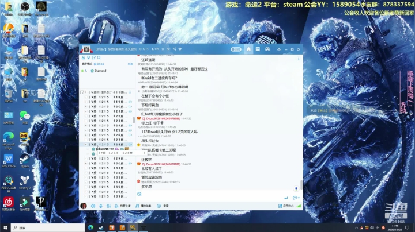Image resolution: width=415 pixels, height=232 pixels.
Task: Open the chat bubble dropdown near send
Action: 296,198
